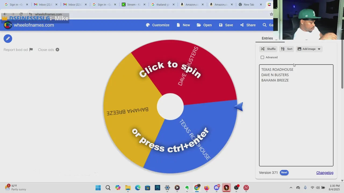The height and width of the screenshot is (193, 344).
Task: Click the blue pencil edit button
Action: (8, 39)
